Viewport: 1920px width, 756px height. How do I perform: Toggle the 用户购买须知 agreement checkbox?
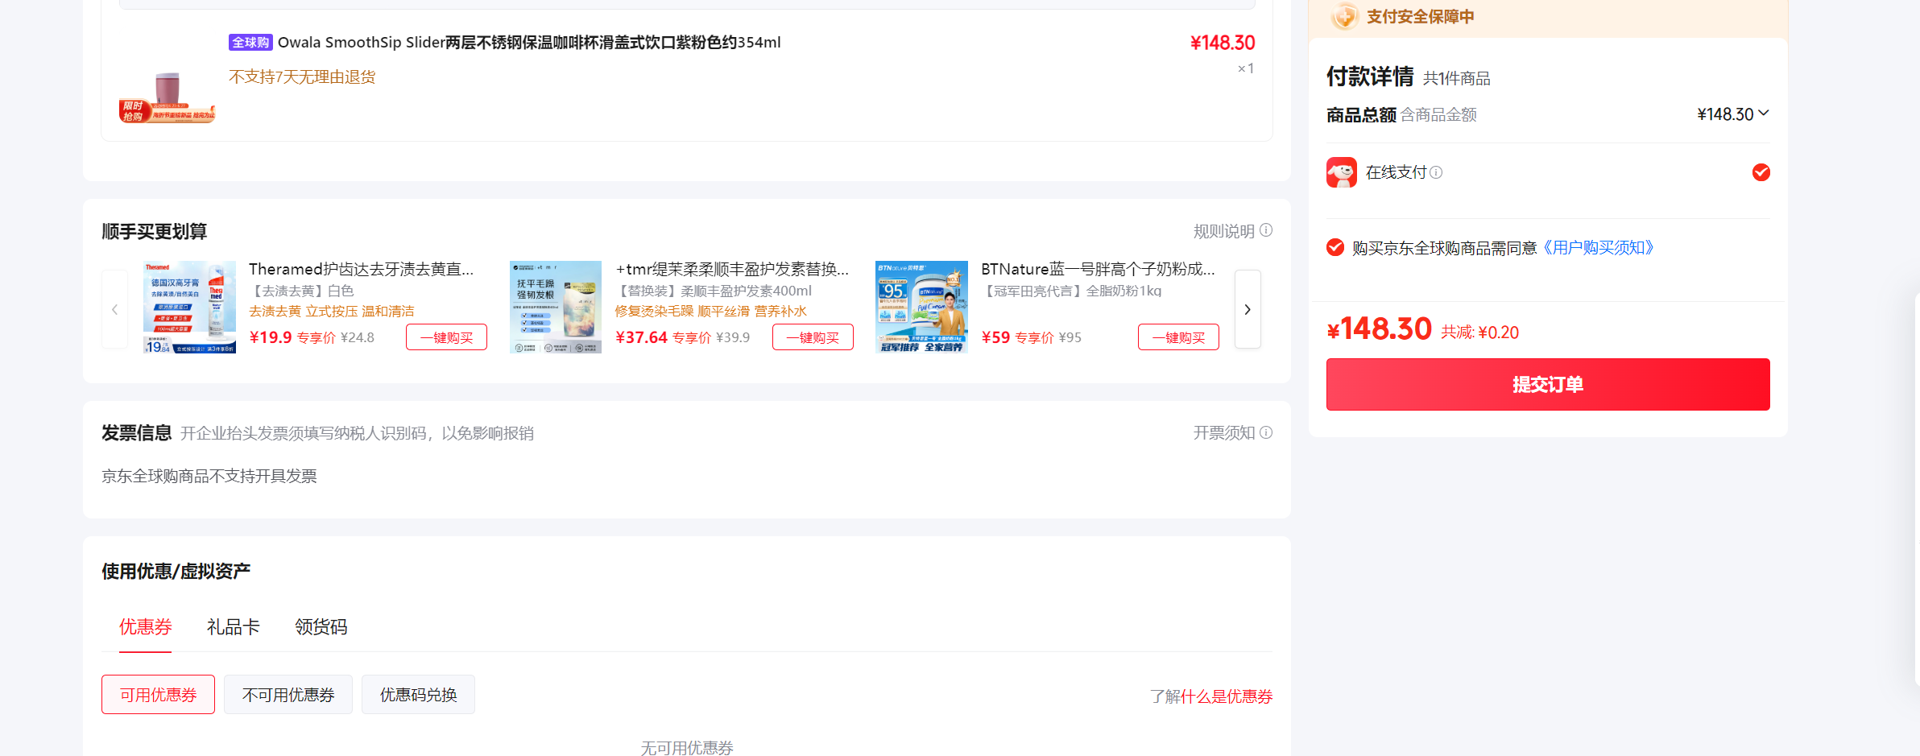[1335, 247]
